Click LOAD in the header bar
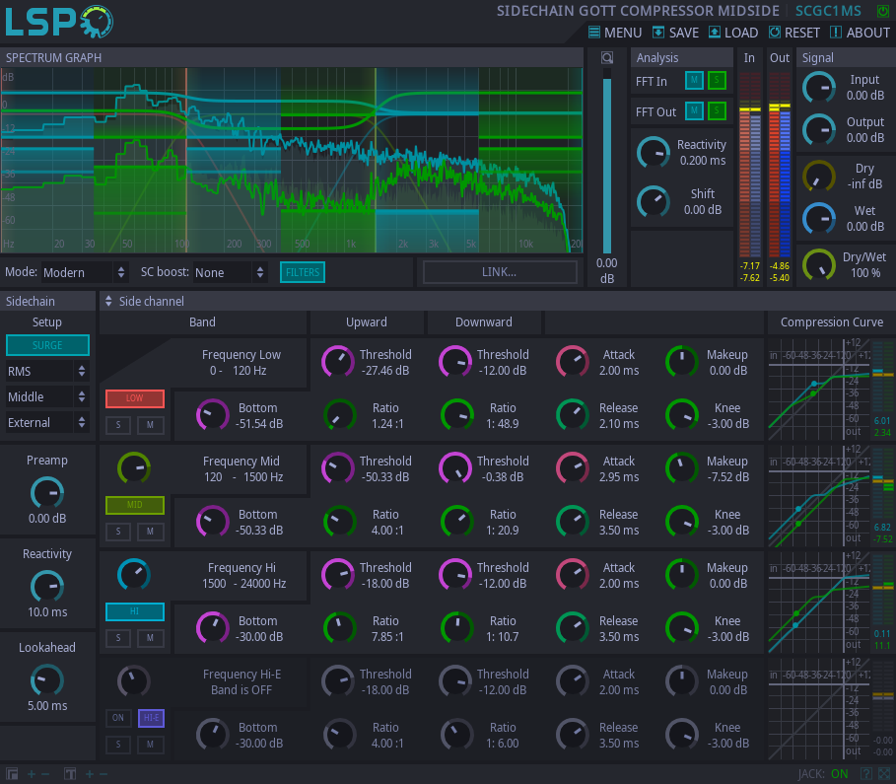The image size is (896, 784). pyautogui.click(x=733, y=33)
